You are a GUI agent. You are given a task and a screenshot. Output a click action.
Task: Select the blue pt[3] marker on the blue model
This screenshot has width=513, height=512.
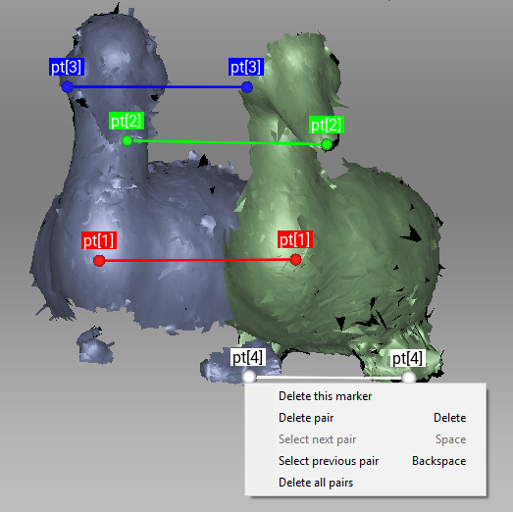68,87
